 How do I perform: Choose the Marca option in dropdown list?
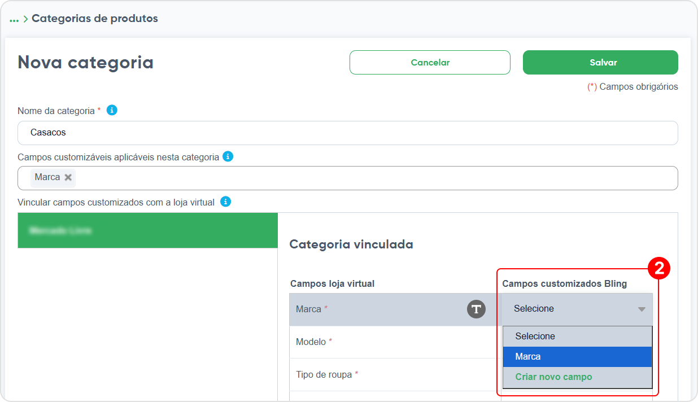(x=577, y=357)
